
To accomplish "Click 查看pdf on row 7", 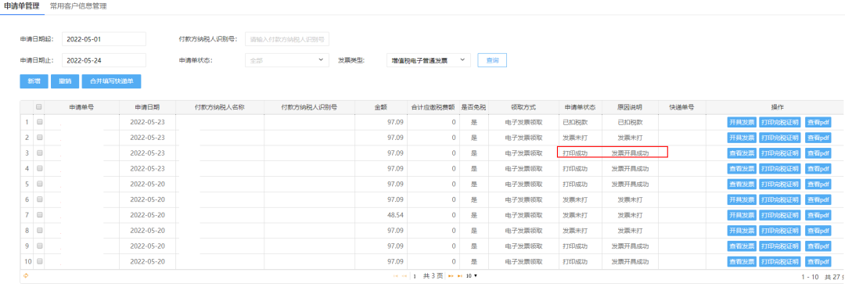I will pyautogui.click(x=818, y=215).
